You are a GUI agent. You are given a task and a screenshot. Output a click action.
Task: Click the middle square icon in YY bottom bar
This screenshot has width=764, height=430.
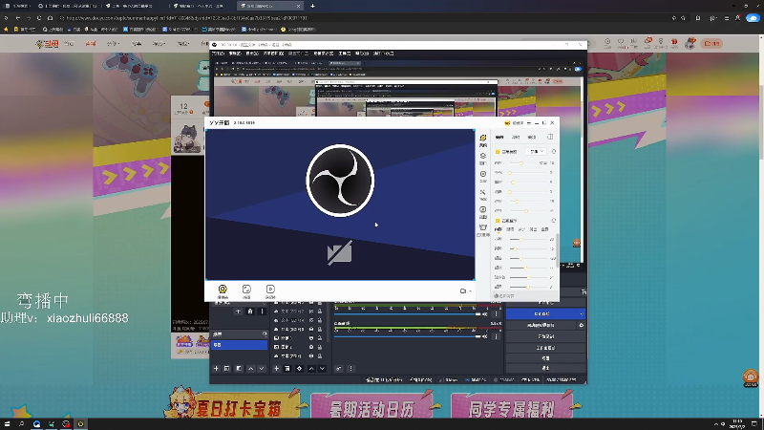(246, 290)
